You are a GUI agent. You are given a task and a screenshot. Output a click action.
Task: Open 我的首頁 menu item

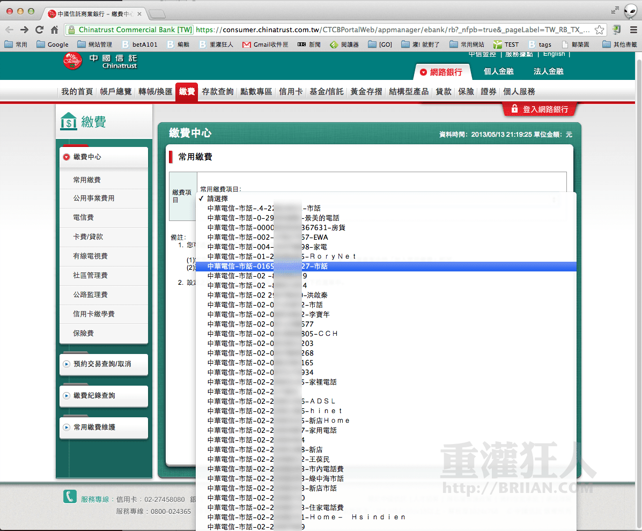(77, 92)
